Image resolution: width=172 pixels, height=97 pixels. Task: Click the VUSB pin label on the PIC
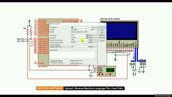41,63
